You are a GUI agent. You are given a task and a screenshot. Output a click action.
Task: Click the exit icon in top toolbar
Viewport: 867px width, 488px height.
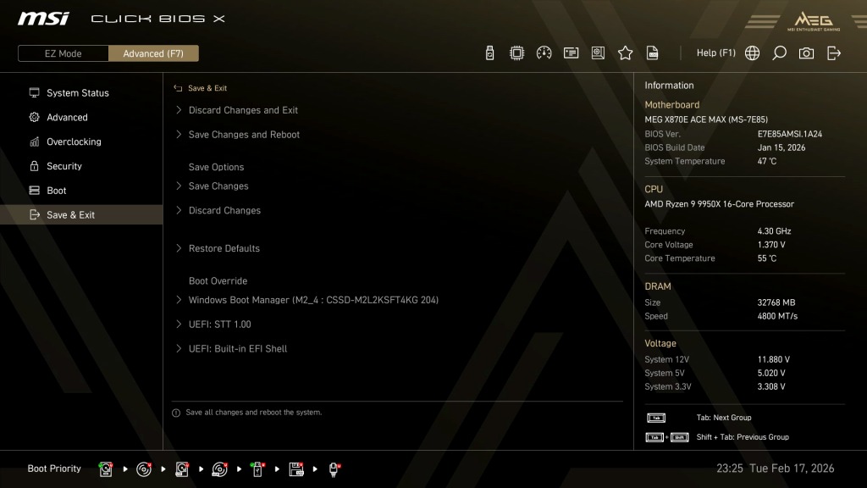coord(834,53)
